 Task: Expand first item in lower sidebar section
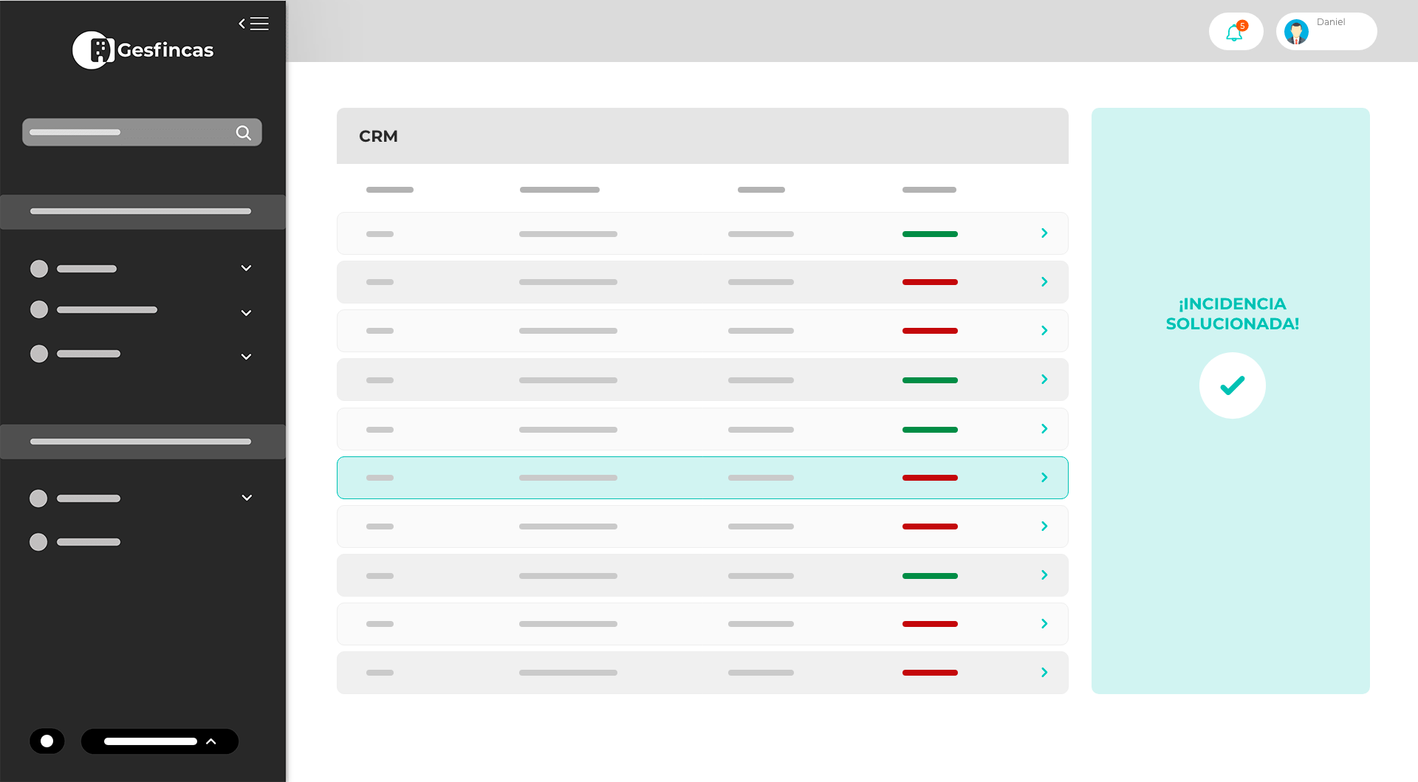(x=247, y=498)
